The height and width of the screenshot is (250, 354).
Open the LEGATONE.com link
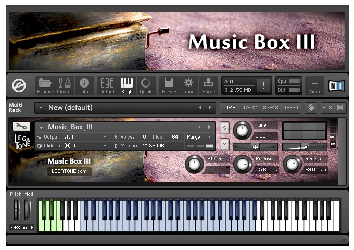coord(69,171)
